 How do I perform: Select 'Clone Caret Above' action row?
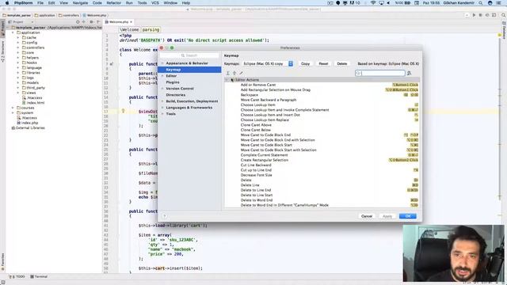(322, 125)
